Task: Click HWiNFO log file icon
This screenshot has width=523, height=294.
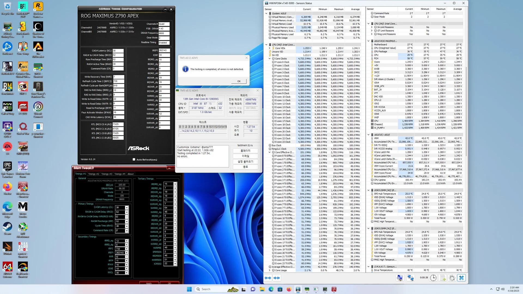Action: tap(443, 278)
